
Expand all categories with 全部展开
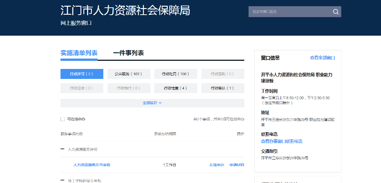click(x=152, y=103)
